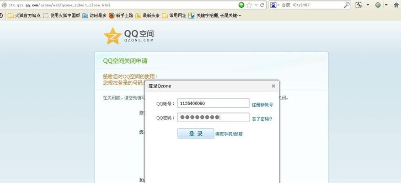Open the URL history dropdown arrow
Screen dimensions: 401x183
coord(256,5)
